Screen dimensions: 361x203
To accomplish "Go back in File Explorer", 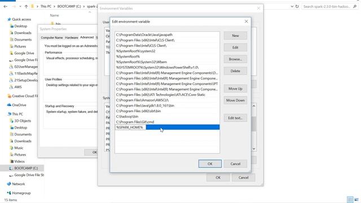I will pos(5,6).
